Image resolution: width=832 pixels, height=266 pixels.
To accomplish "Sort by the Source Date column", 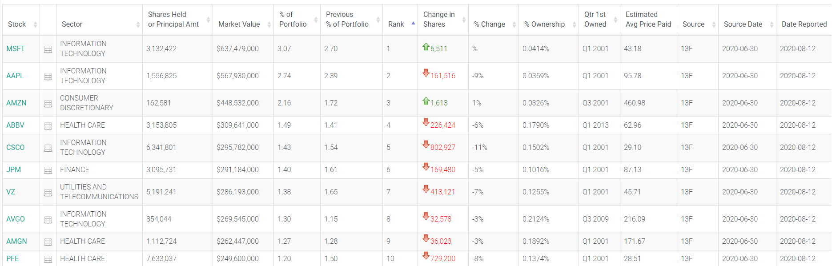I will tap(747, 20).
